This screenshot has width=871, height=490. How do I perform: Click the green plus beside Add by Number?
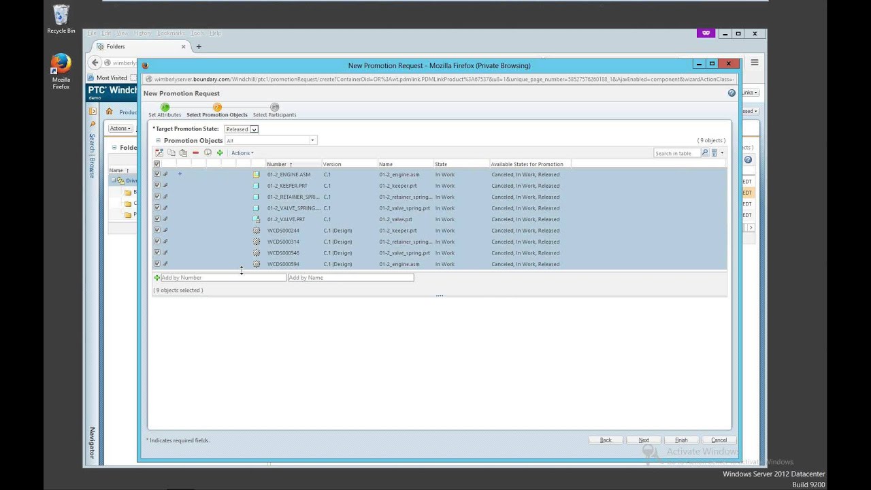[x=157, y=278]
